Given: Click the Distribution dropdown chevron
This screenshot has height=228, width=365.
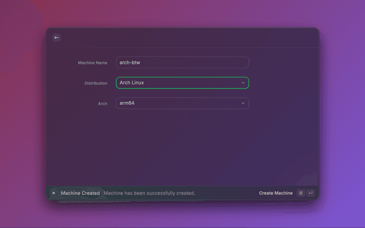Looking at the screenshot, I should (242, 83).
